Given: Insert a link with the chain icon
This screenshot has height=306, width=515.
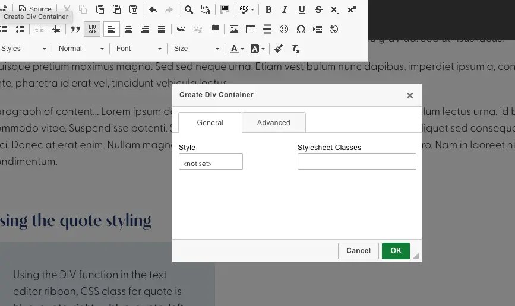Looking at the screenshot, I should click(x=181, y=29).
